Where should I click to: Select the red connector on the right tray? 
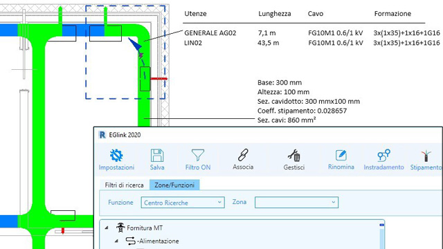[159, 78]
